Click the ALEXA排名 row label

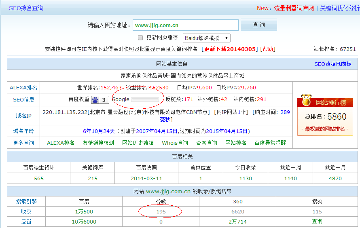(x=23, y=87)
